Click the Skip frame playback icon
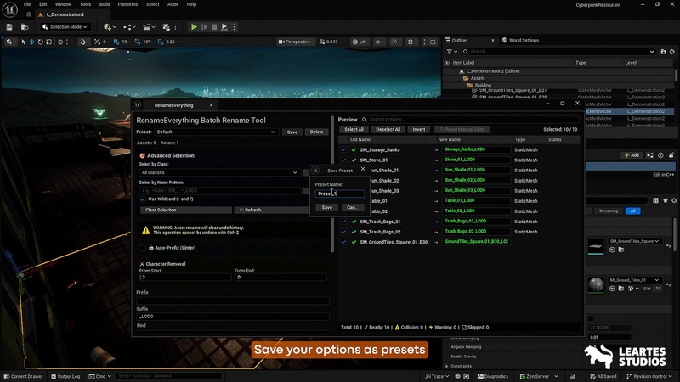This screenshot has width=680, height=382. (206, 27)
